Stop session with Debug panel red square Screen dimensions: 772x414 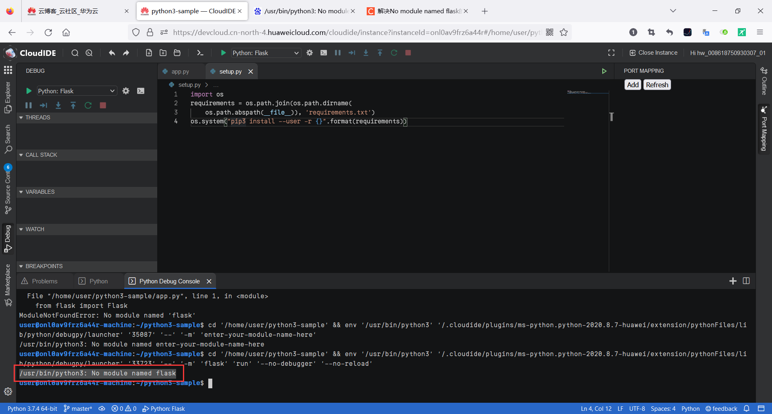pos(103,105)
